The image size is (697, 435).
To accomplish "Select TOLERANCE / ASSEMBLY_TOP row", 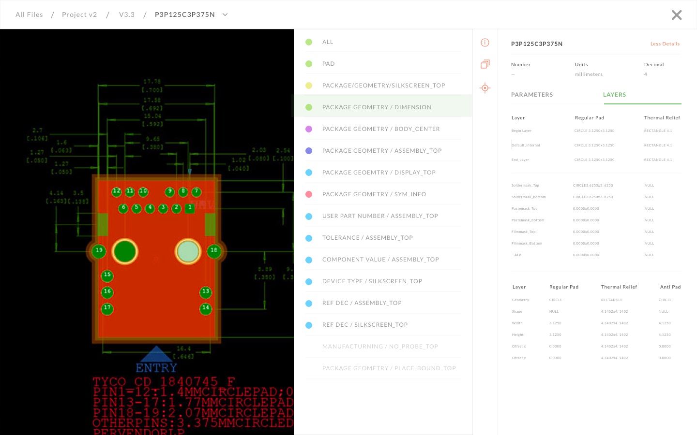I will click(x=383, y=238).
